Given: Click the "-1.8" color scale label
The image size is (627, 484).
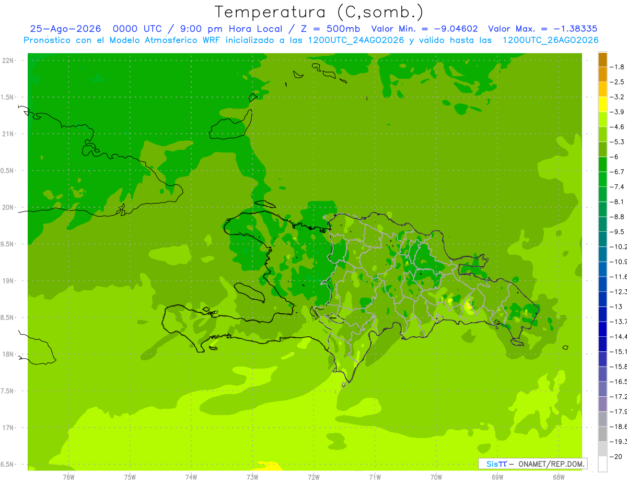Looking at the screenshot, I should [617, 67].
